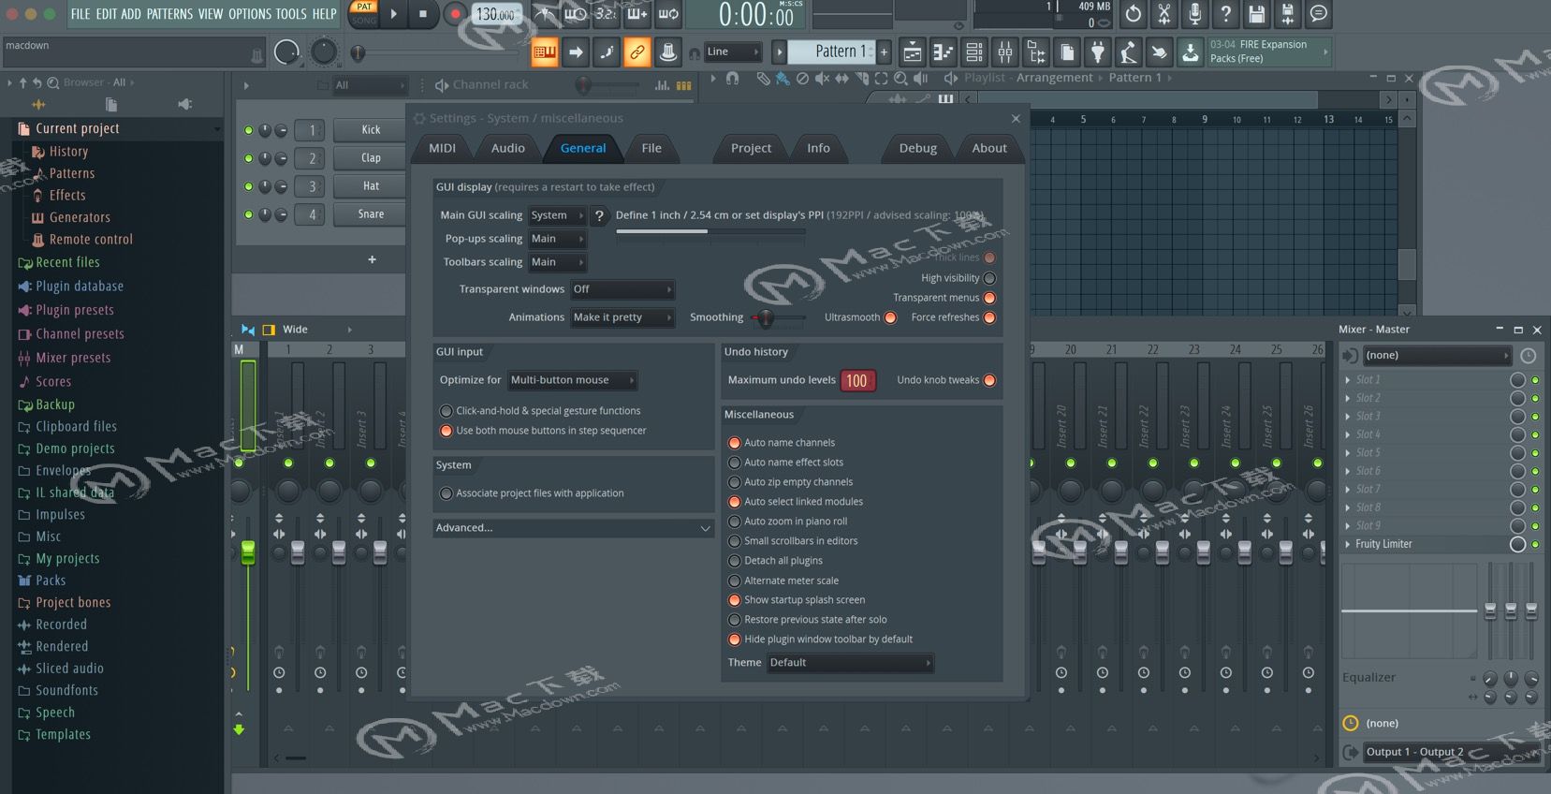Open Animations 'Make it pretty' dropdown
The width and height of the screenshot is (1551, 794).
tap(622, 317)
